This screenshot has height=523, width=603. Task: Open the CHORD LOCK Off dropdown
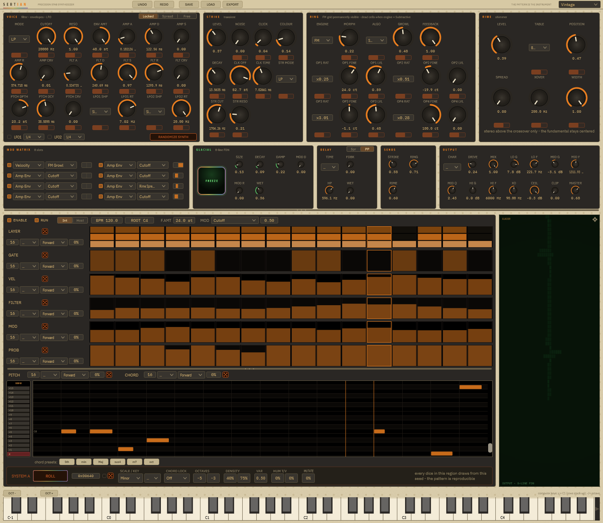pos(177,478)
